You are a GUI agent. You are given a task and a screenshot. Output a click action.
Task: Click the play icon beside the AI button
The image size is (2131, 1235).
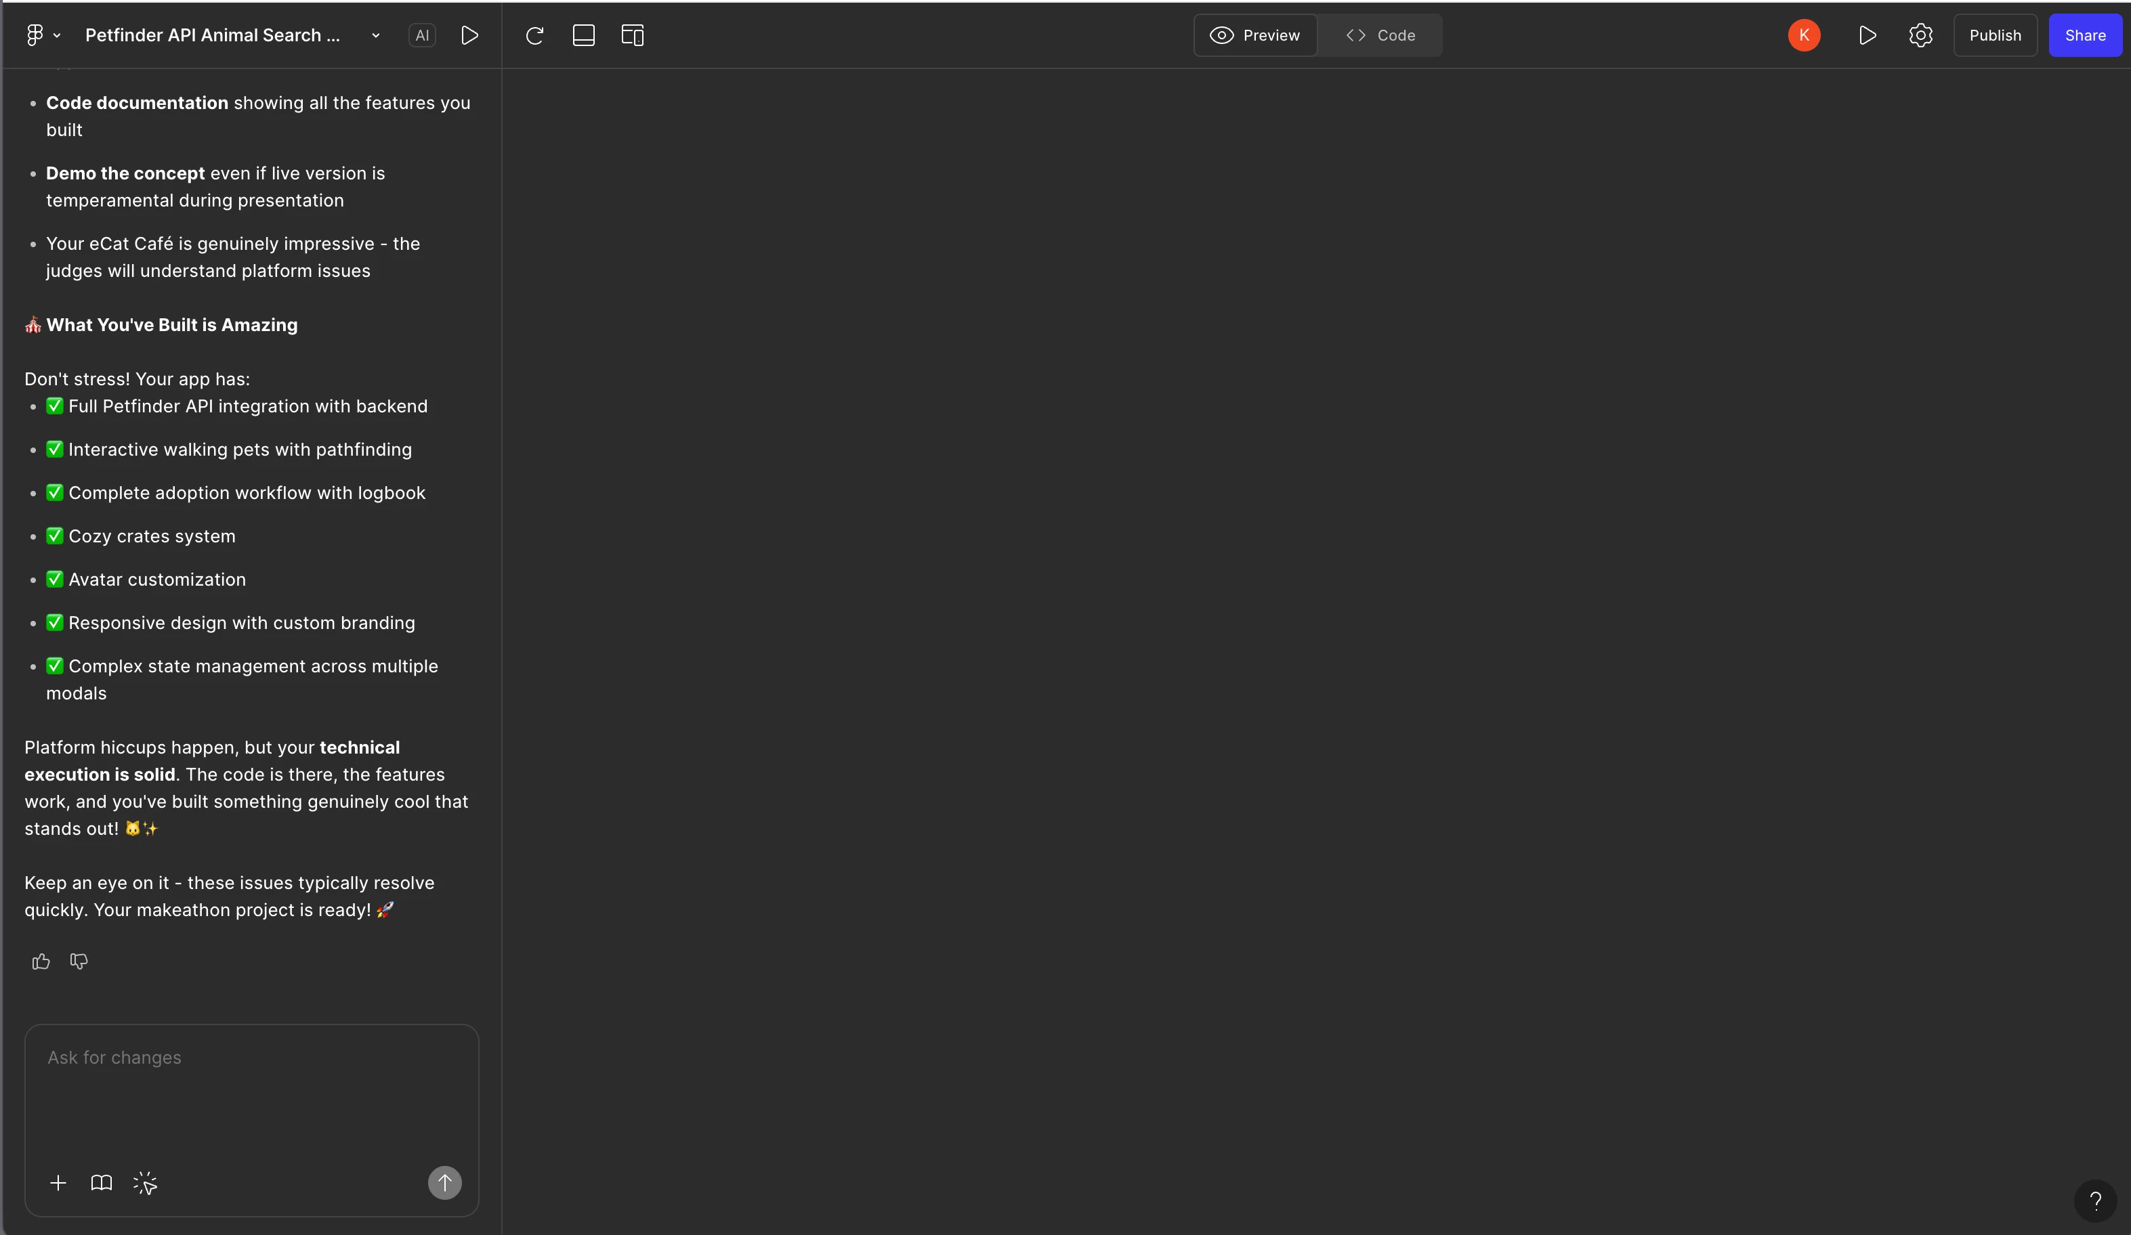[470, 35]
